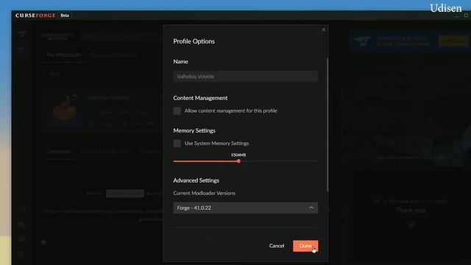
Task: Switch to the Overview tab in background
Action: tap(58, 152)
